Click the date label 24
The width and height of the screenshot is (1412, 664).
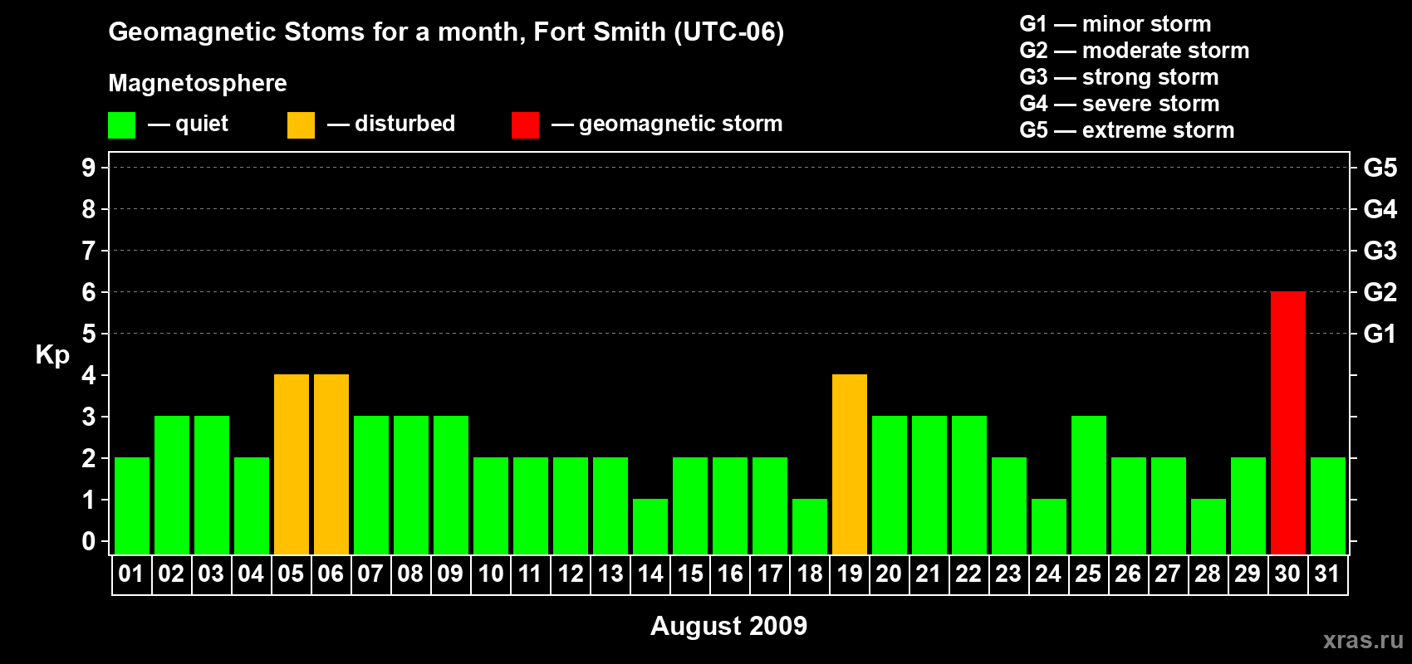tap(1048, 574)
